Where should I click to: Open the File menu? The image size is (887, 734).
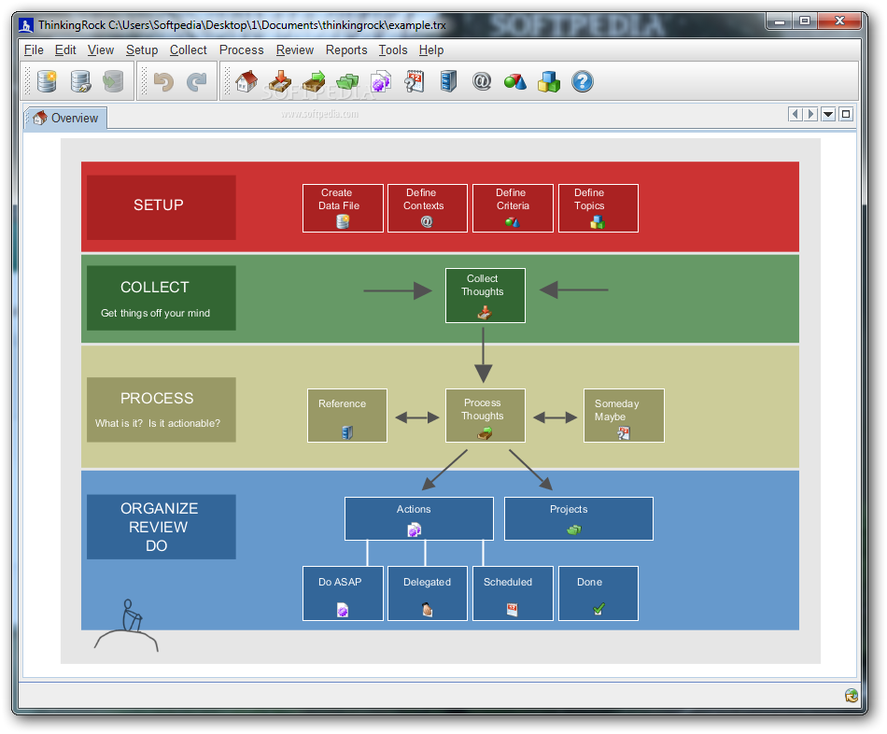click(34, 49)
